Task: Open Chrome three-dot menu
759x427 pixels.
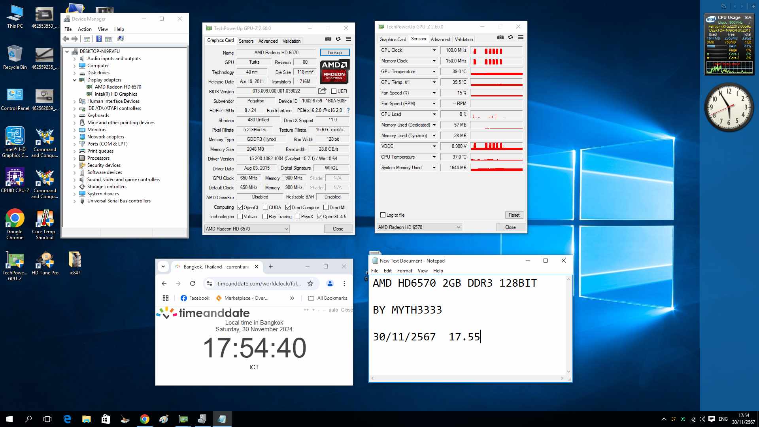Action: [x=344, y=283]
